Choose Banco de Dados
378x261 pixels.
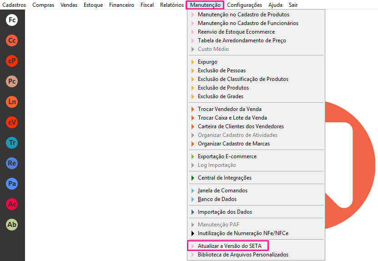tap(256, 199)
